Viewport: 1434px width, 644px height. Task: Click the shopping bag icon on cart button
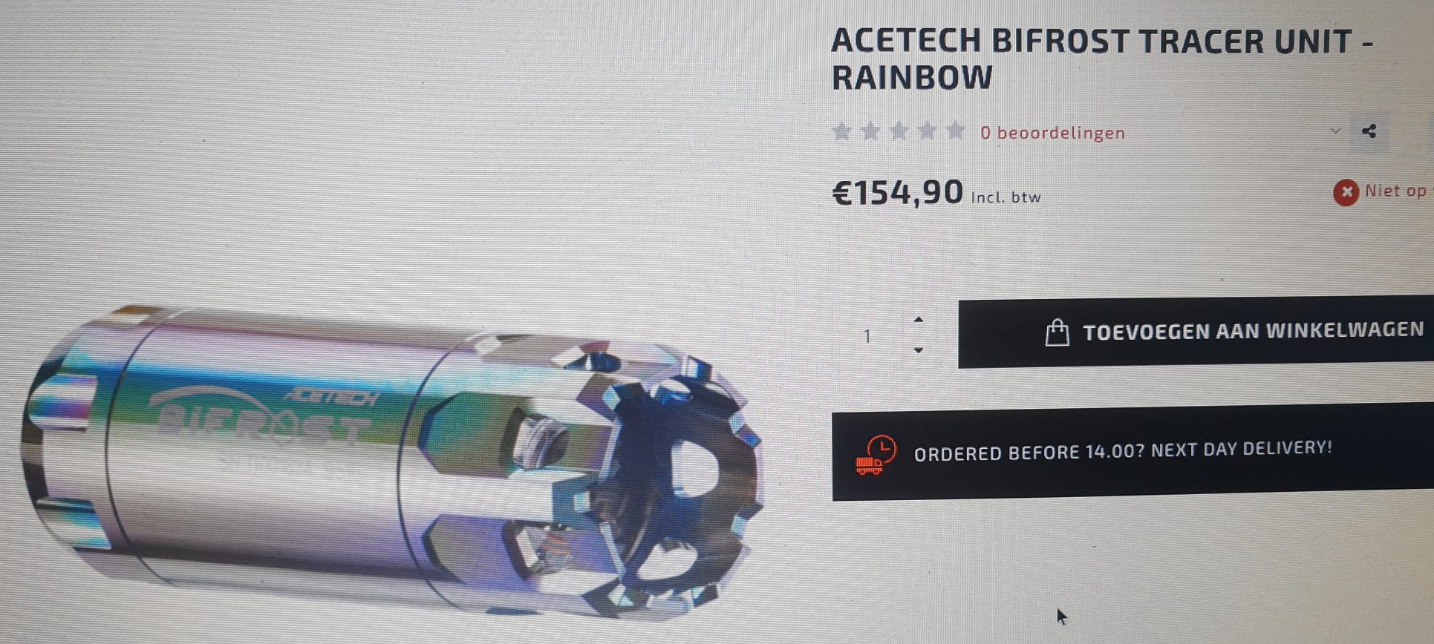click(x=1057, y=332)
